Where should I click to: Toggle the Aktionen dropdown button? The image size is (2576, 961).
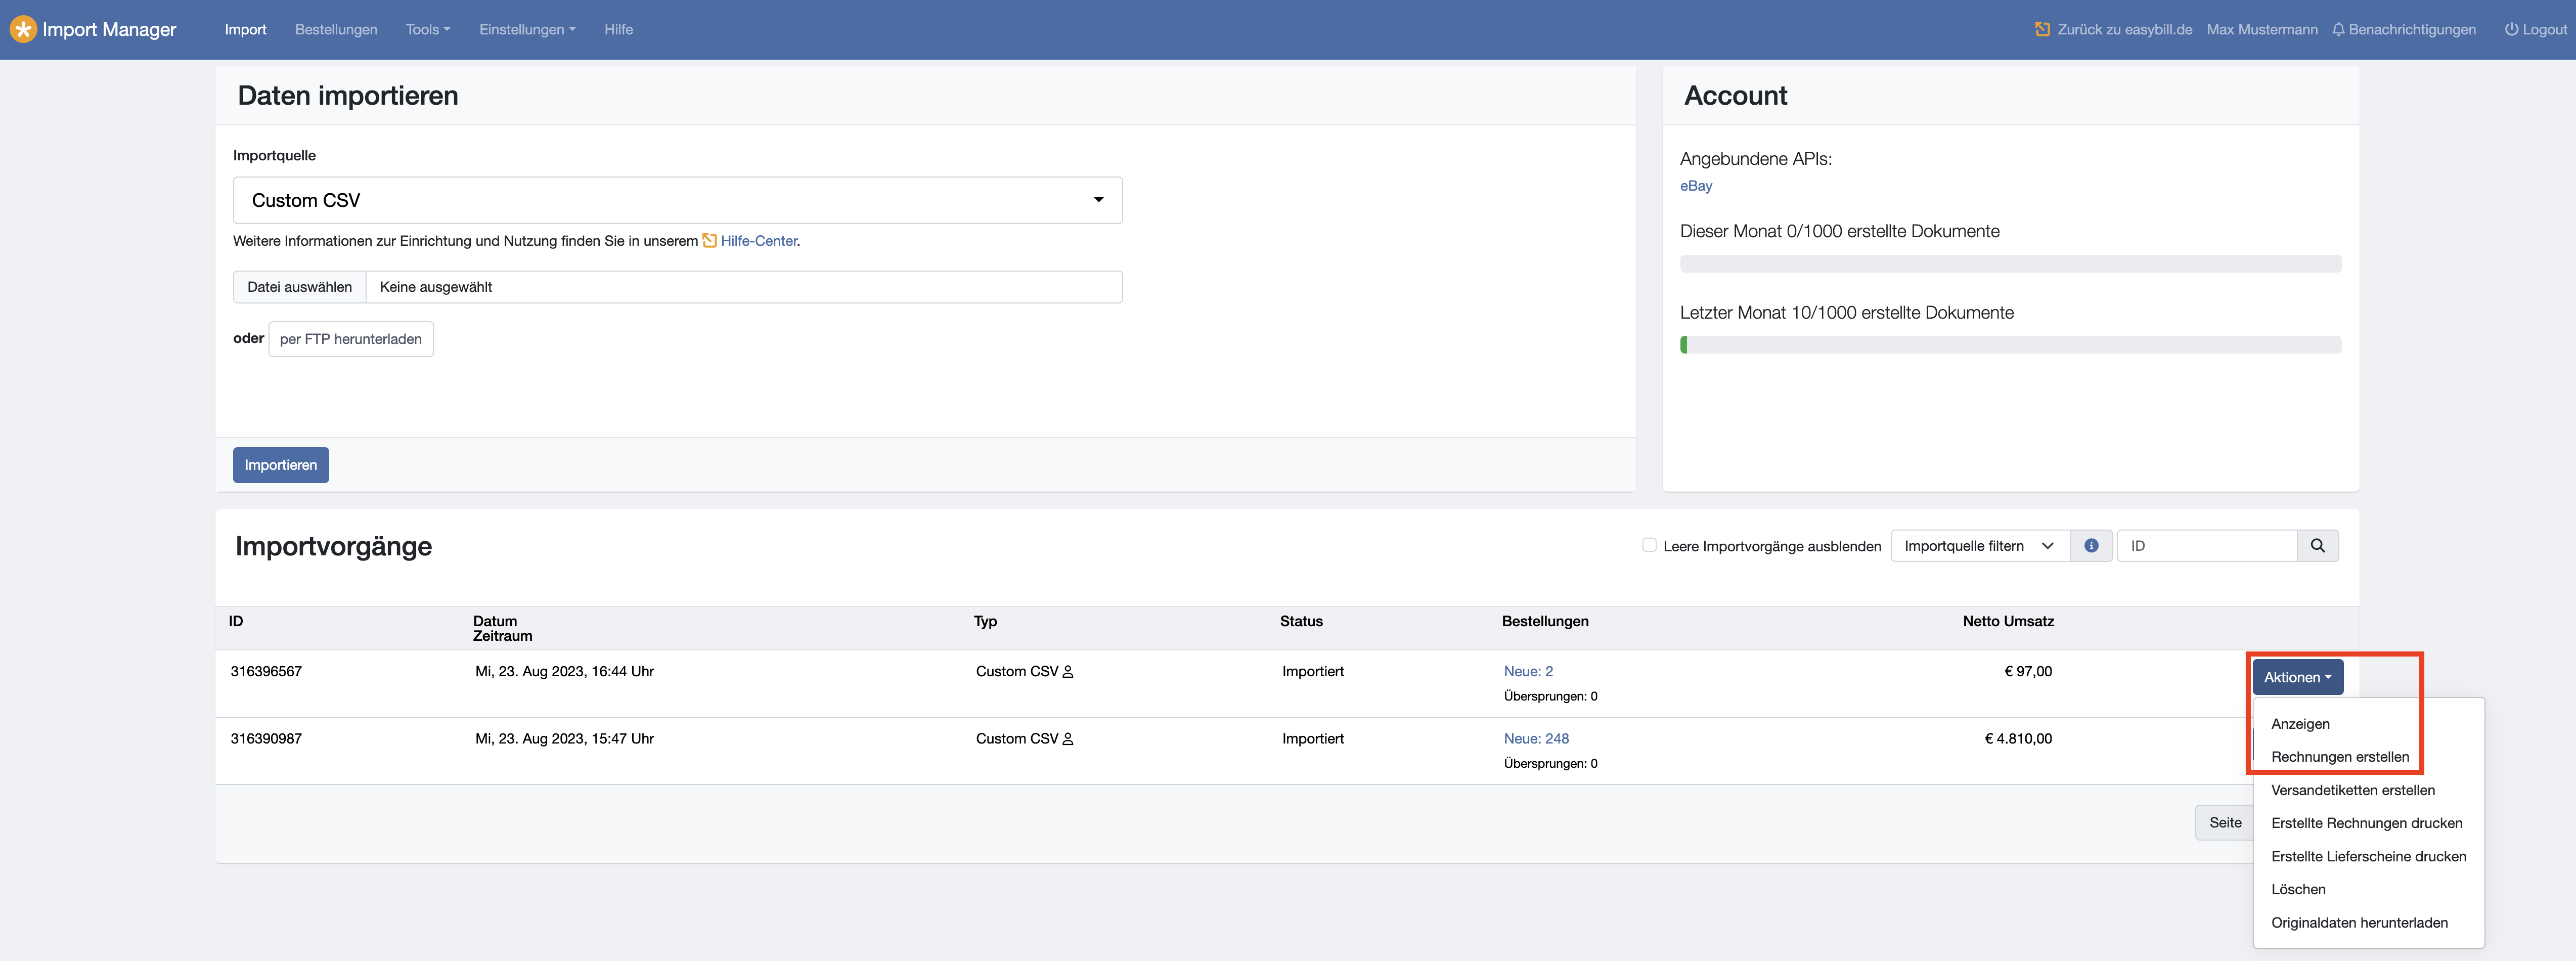point(2297,677)
